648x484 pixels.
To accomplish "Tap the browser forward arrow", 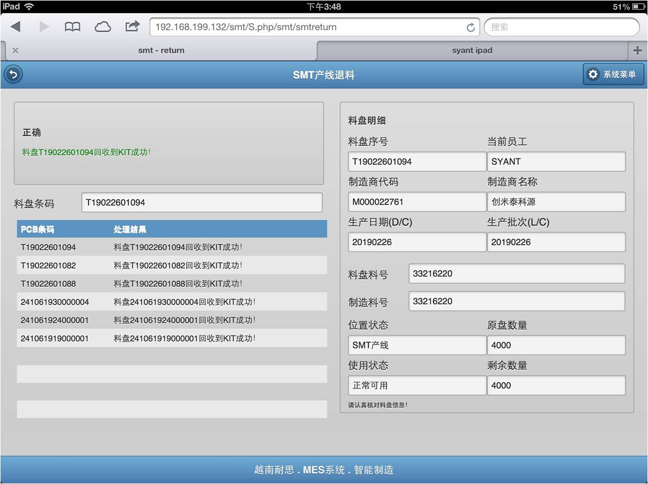I will pyautogui.click(x=44, y=27).
